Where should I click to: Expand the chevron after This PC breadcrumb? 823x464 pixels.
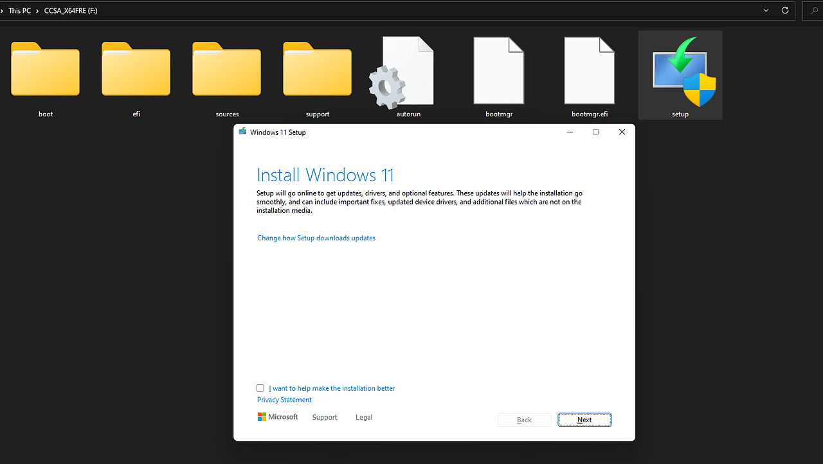coord(38,11)
